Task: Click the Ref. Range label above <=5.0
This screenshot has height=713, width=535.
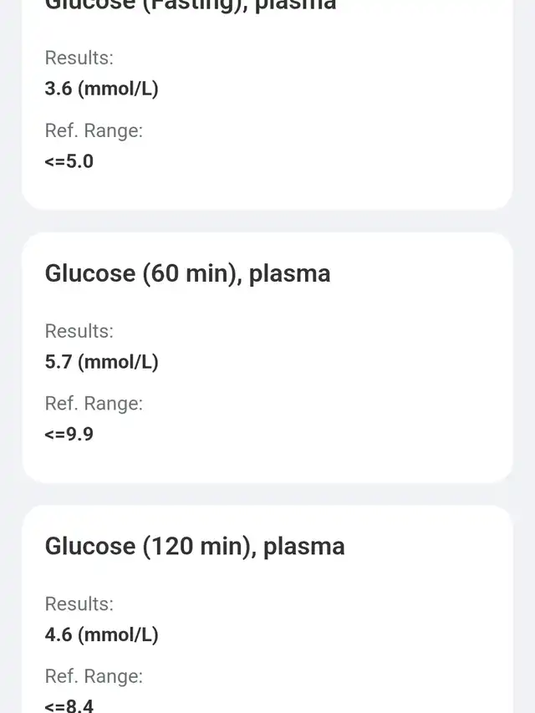Action: pyautogui.click(x=94, y=130)
